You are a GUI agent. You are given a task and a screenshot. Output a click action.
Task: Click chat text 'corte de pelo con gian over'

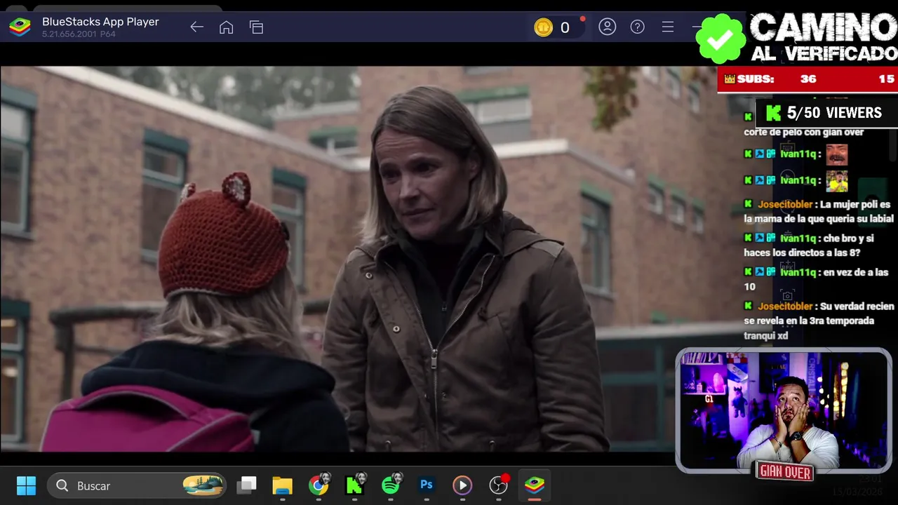804,132
